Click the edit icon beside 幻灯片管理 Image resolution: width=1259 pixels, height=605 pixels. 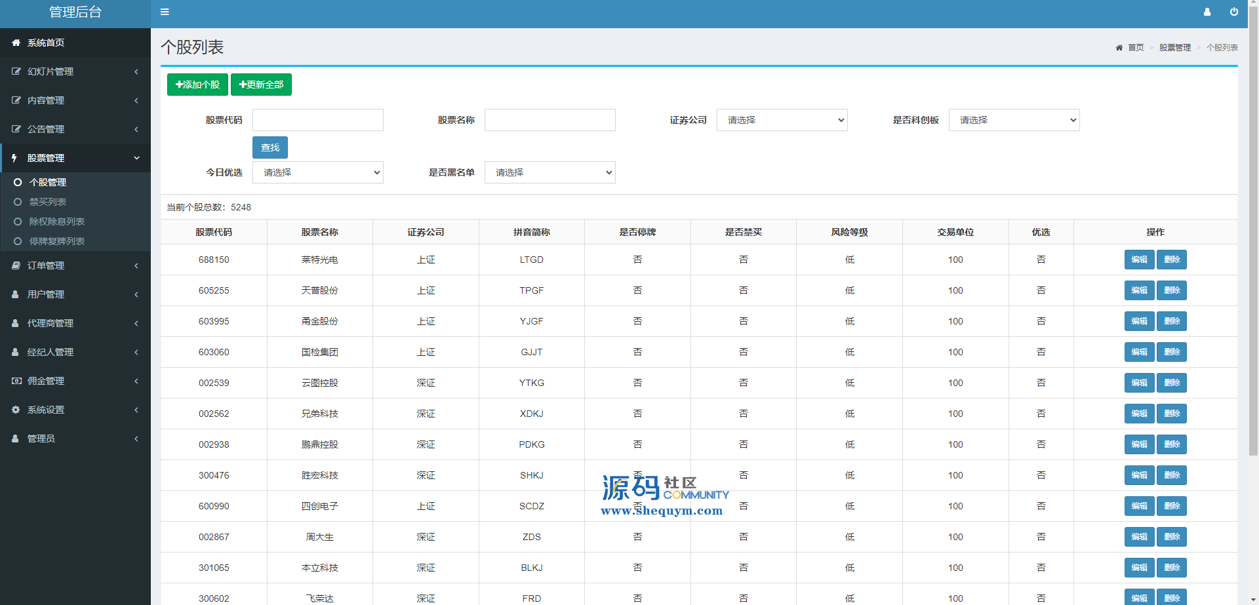click(16, 71)
